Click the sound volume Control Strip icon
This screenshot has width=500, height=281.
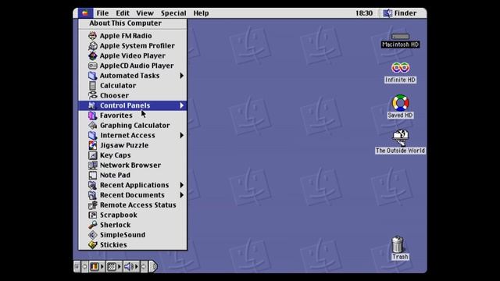point(128,267)
